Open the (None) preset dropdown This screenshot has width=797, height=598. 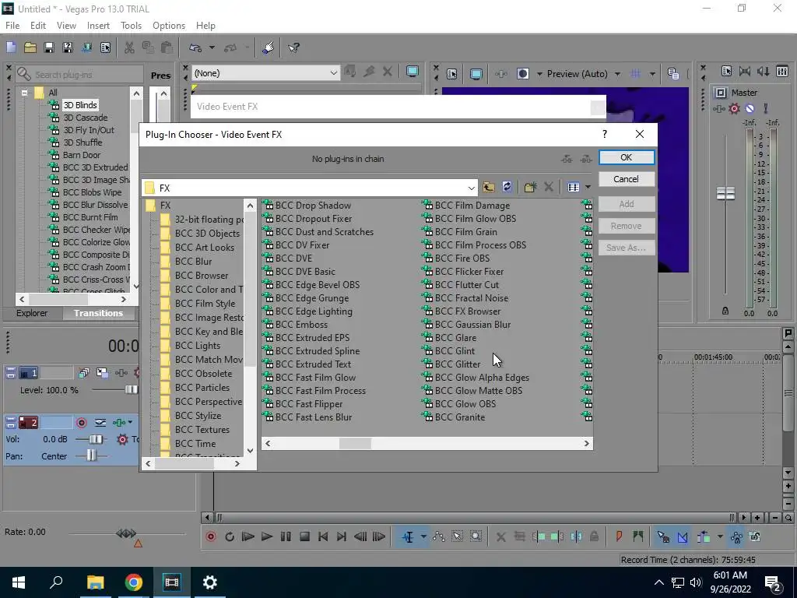pyautogui.click(x=265, y=73)
